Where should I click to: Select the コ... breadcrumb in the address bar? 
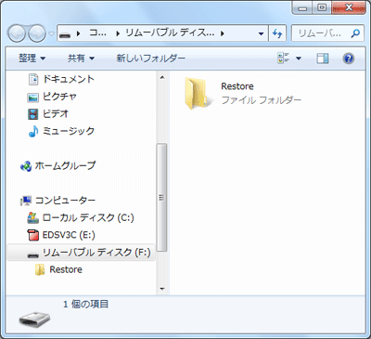coord(97,33)
